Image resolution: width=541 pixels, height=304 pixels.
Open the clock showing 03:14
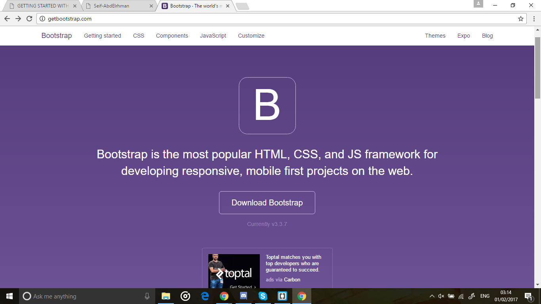point(506,296)
